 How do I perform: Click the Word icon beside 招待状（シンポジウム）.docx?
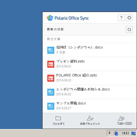click(x=51, y=50)
